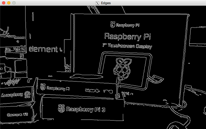Click the small Raspberry Pi logo atop the display box
206x129 pixels.
click(113, 25)
